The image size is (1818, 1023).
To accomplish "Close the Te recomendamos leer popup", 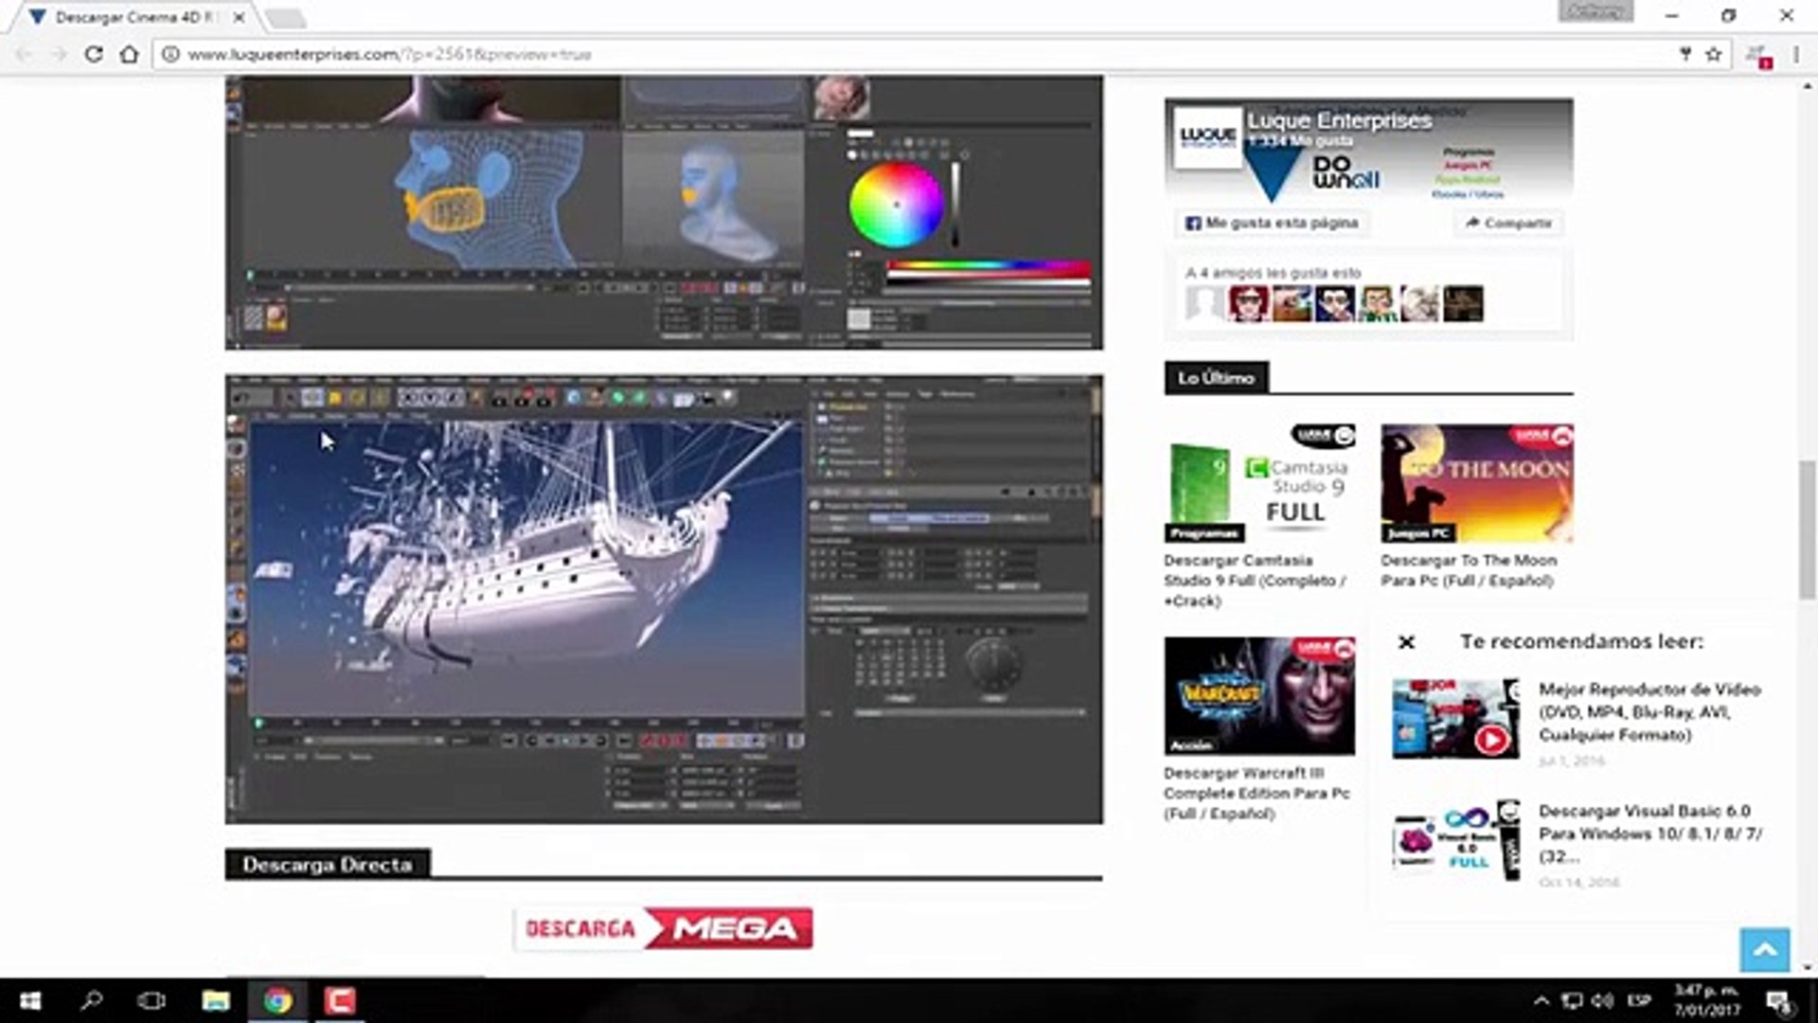I will (x=1406, y=642).
